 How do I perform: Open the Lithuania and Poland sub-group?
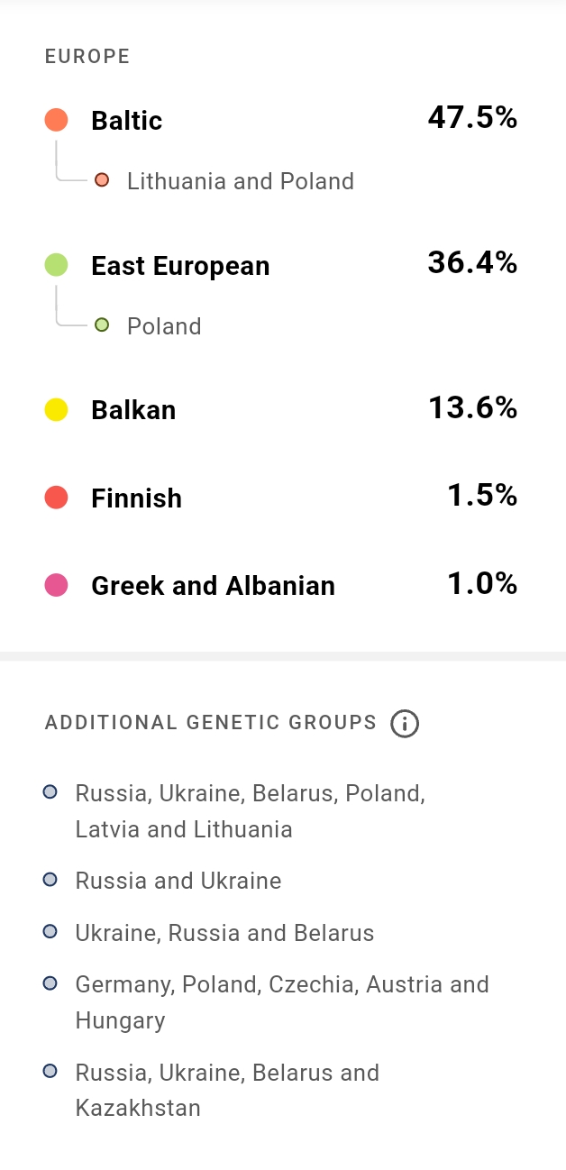click(241, 181)
